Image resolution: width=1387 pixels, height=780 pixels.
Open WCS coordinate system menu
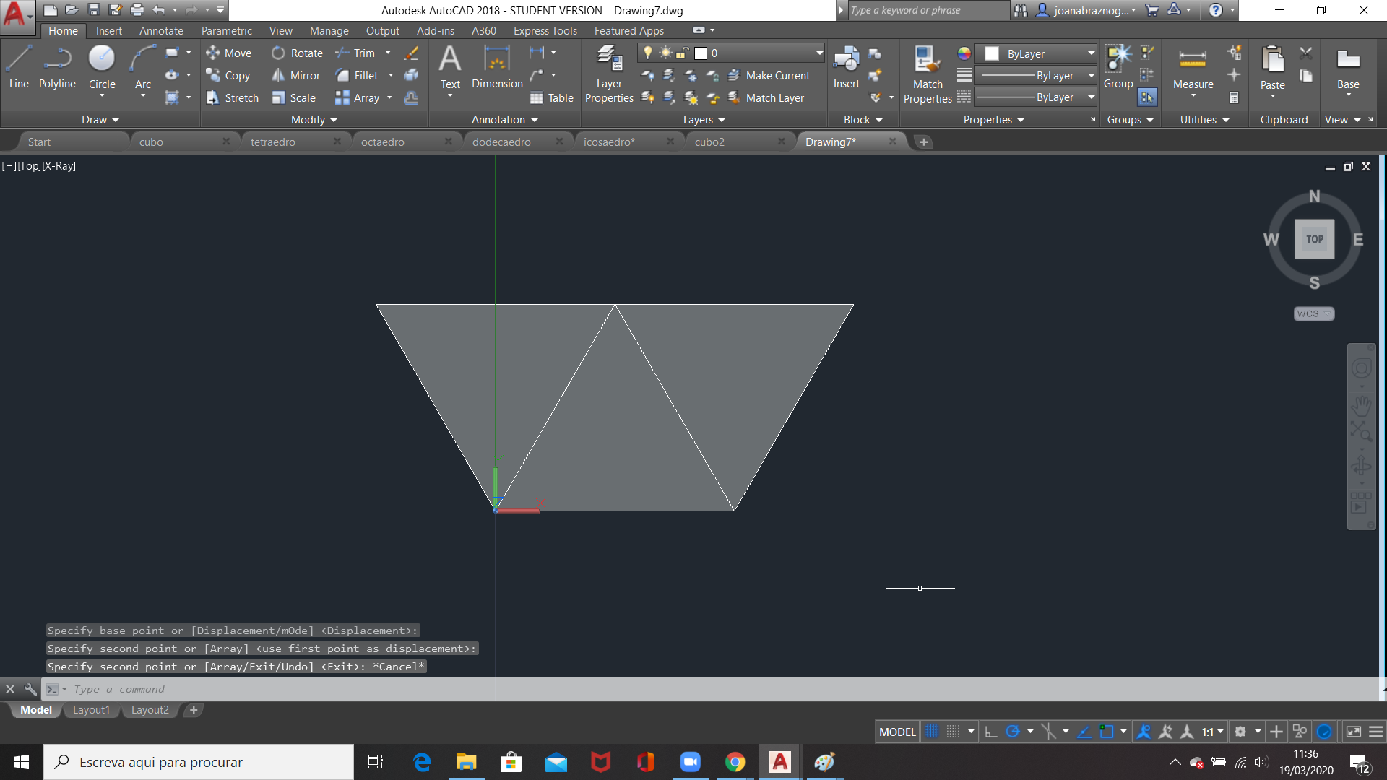coord(1313,313)
